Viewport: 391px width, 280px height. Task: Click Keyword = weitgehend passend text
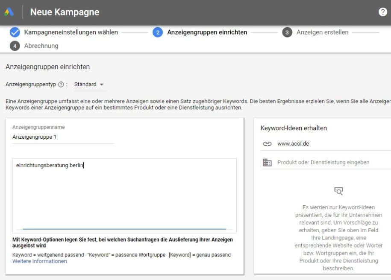[x=48, y=255]
